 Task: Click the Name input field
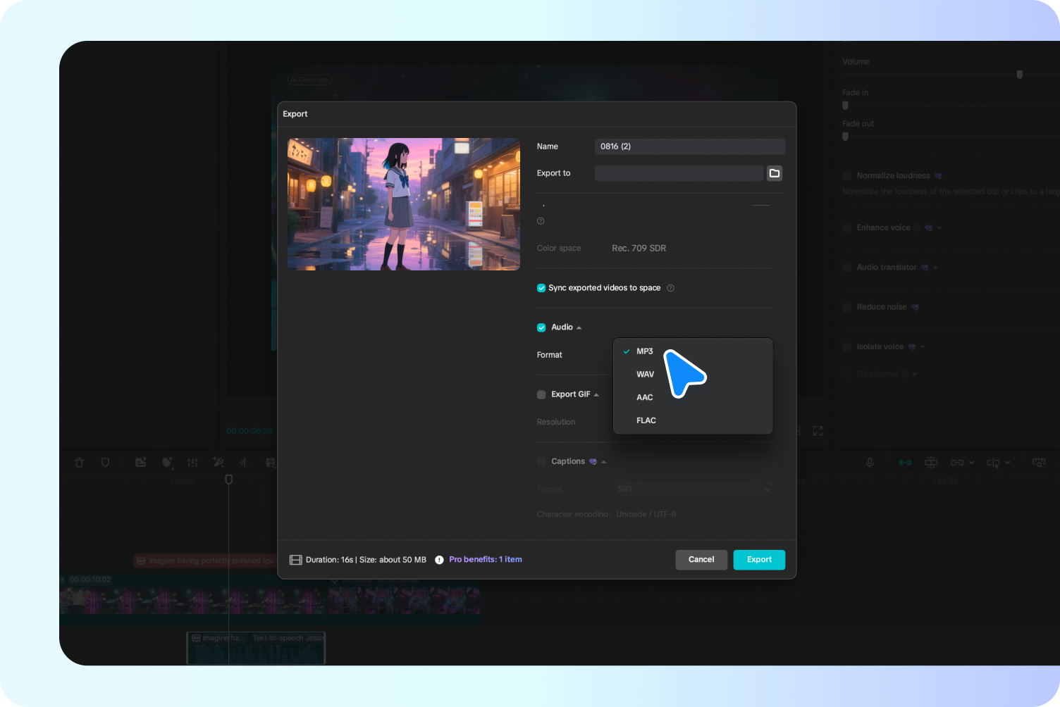point(690,146)
